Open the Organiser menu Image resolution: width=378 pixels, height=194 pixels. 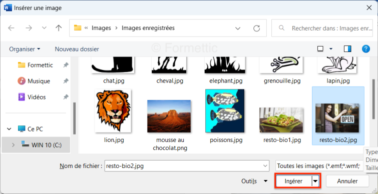point(25,49)
